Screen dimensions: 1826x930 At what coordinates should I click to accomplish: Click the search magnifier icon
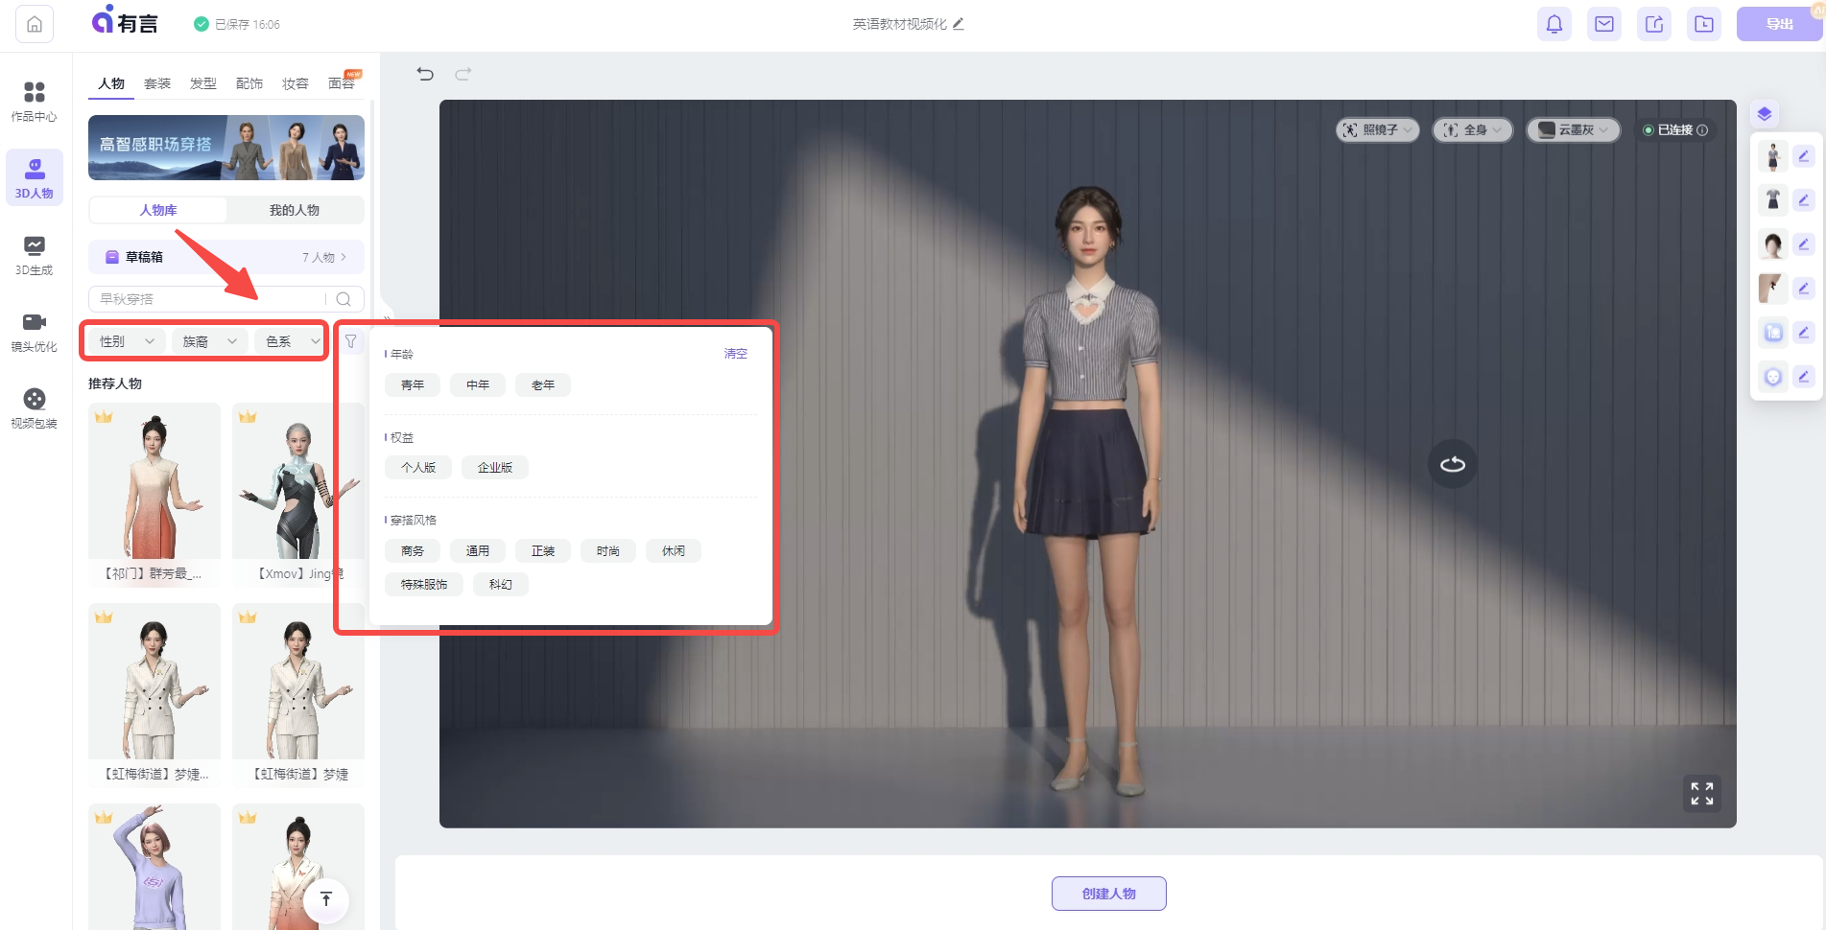tap(344, 299)
